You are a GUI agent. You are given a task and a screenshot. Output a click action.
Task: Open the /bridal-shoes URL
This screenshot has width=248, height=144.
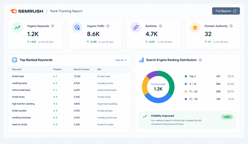pyautogui.click(x=104, y=97)
